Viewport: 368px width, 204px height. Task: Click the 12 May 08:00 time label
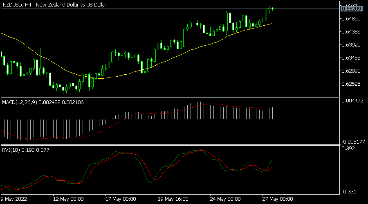(68, 199)
